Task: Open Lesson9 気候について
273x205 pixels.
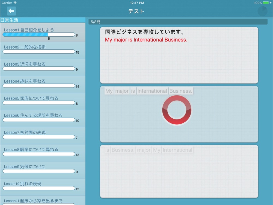Action: 43,170
